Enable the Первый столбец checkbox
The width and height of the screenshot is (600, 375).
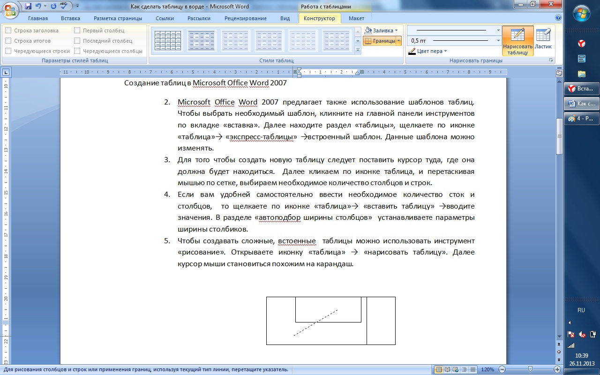click(x=77, y=30)
